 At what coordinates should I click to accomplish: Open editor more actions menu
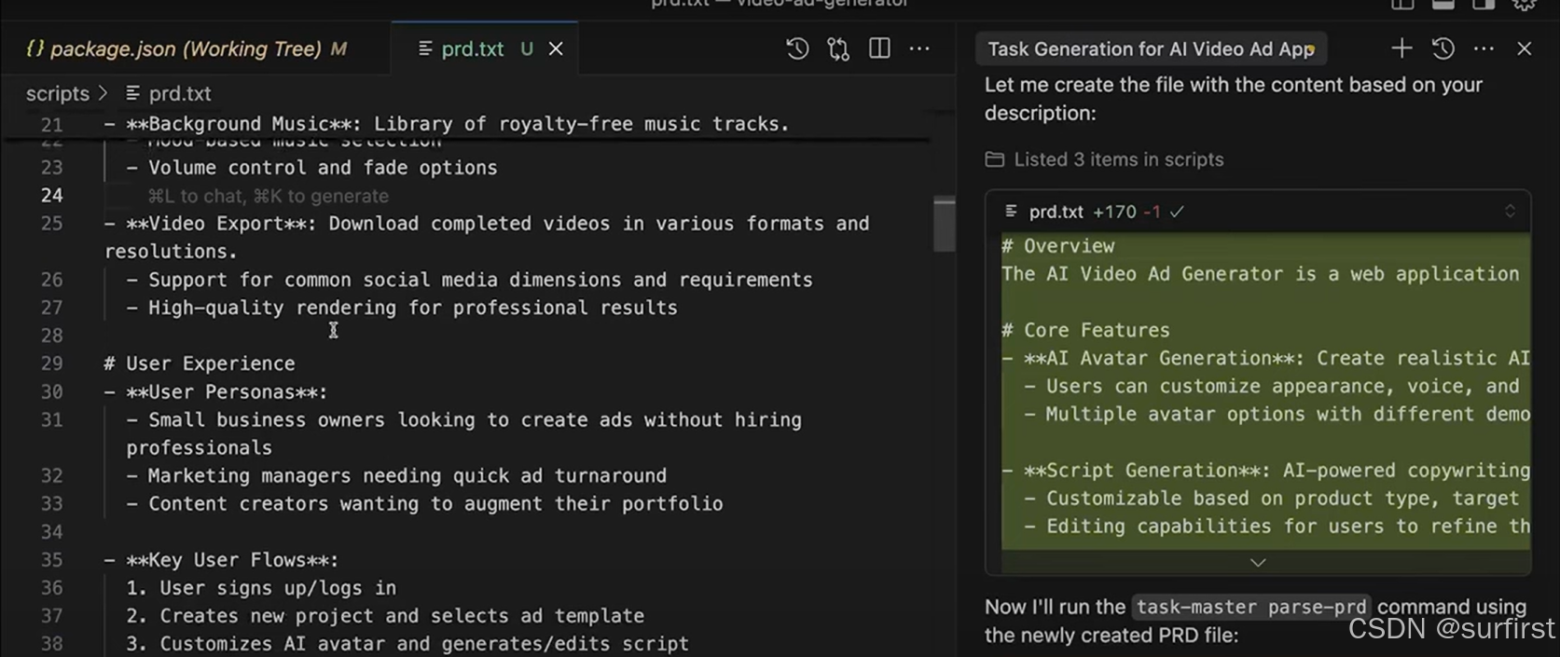click(919, 48)
